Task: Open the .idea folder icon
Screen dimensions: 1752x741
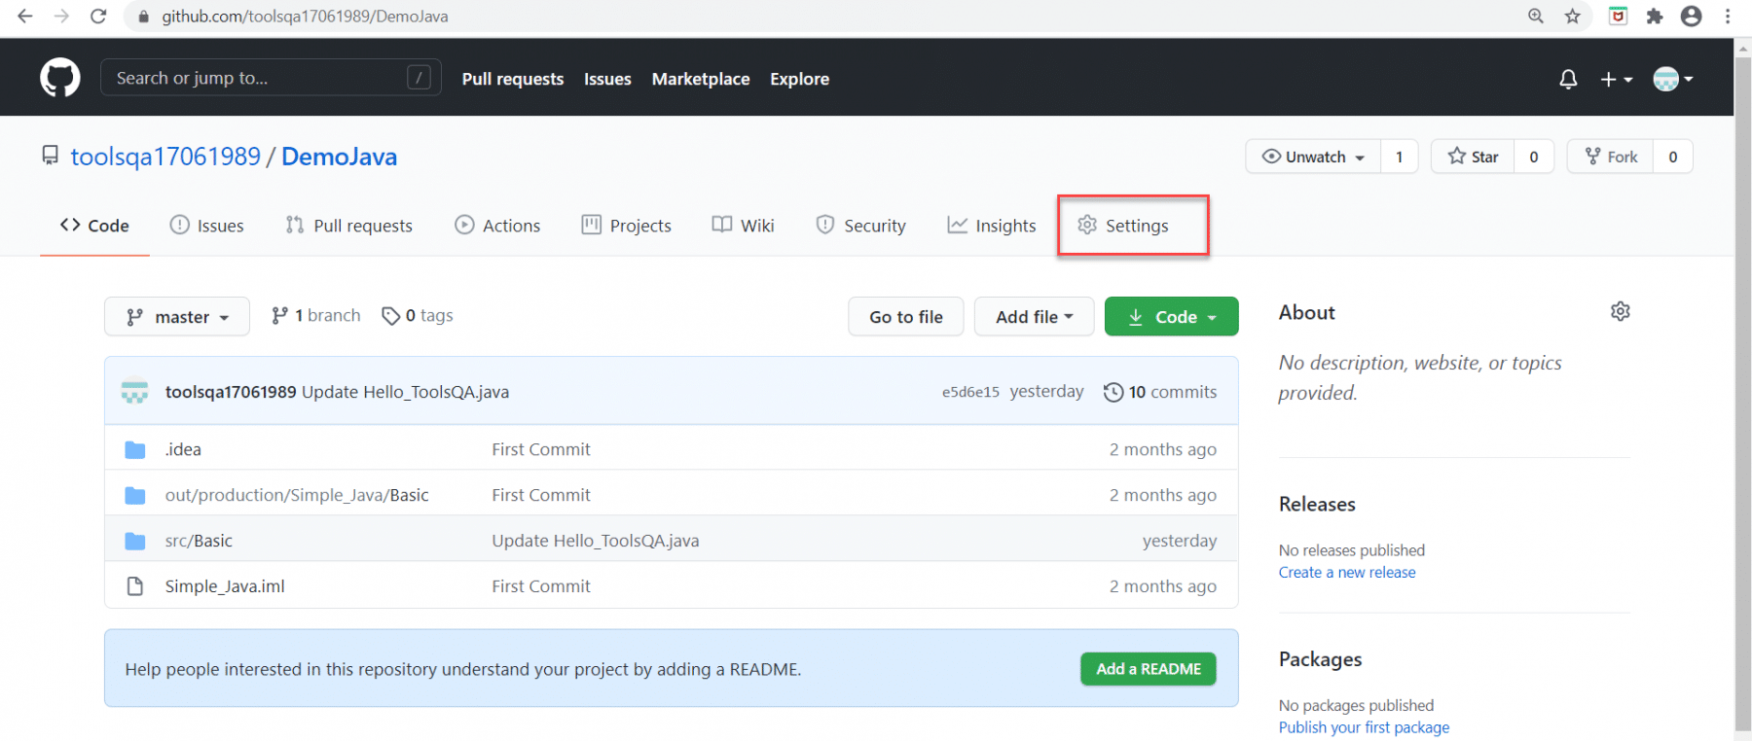Action: point(135,449)
